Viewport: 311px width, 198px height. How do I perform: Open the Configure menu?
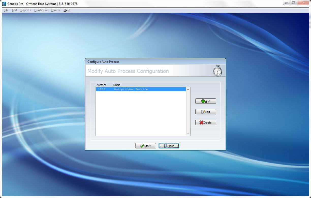coord(41,10)
